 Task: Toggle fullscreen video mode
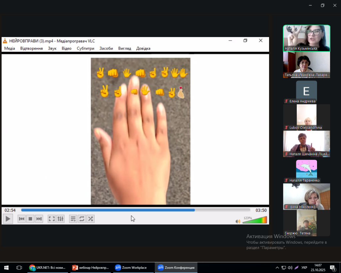(52, 219)
